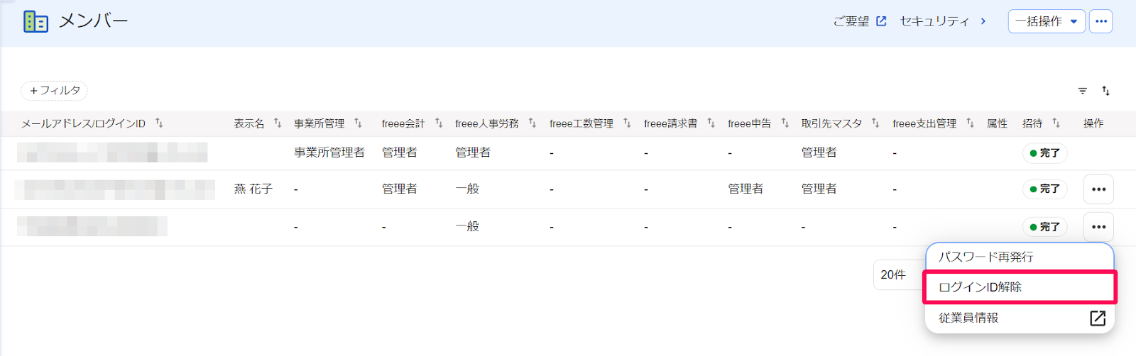Sort the 取引先マスタ column

coord(875,123)
